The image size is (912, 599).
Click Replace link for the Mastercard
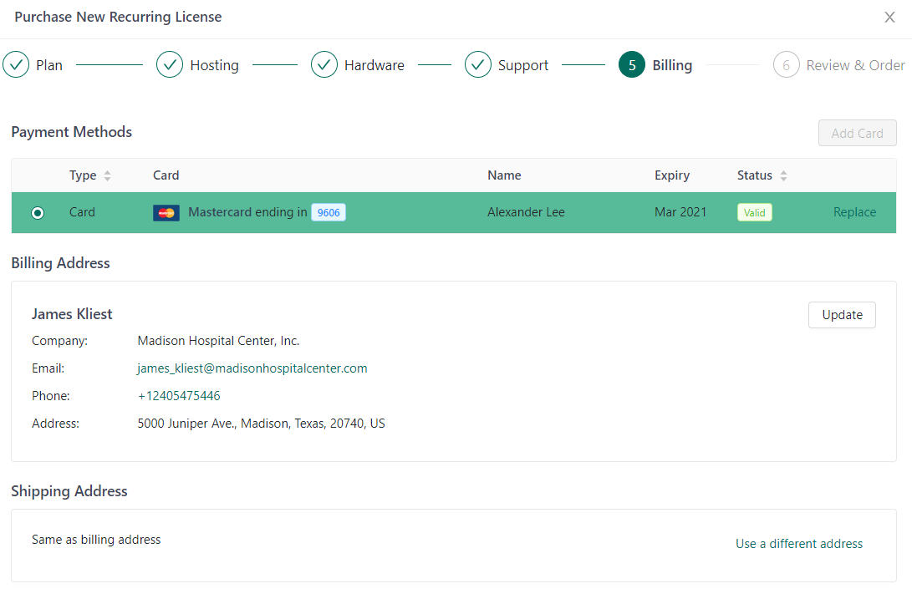click(854, 212)
